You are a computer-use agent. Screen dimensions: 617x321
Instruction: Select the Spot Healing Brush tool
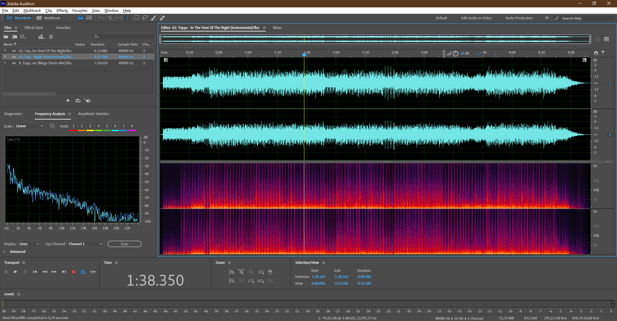click(162, 18)
